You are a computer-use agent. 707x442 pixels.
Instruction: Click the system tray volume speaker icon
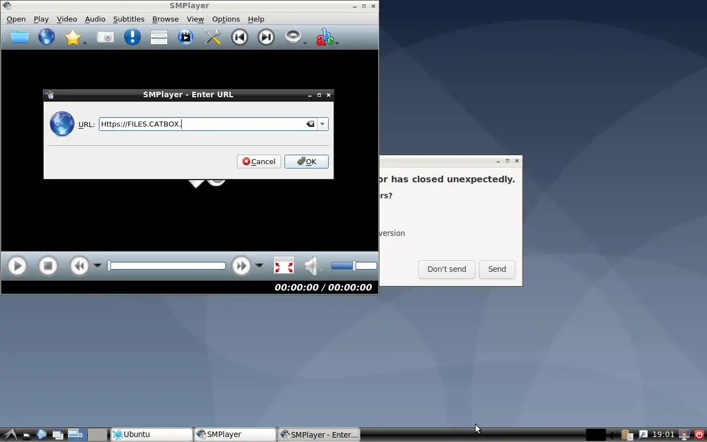613,435
